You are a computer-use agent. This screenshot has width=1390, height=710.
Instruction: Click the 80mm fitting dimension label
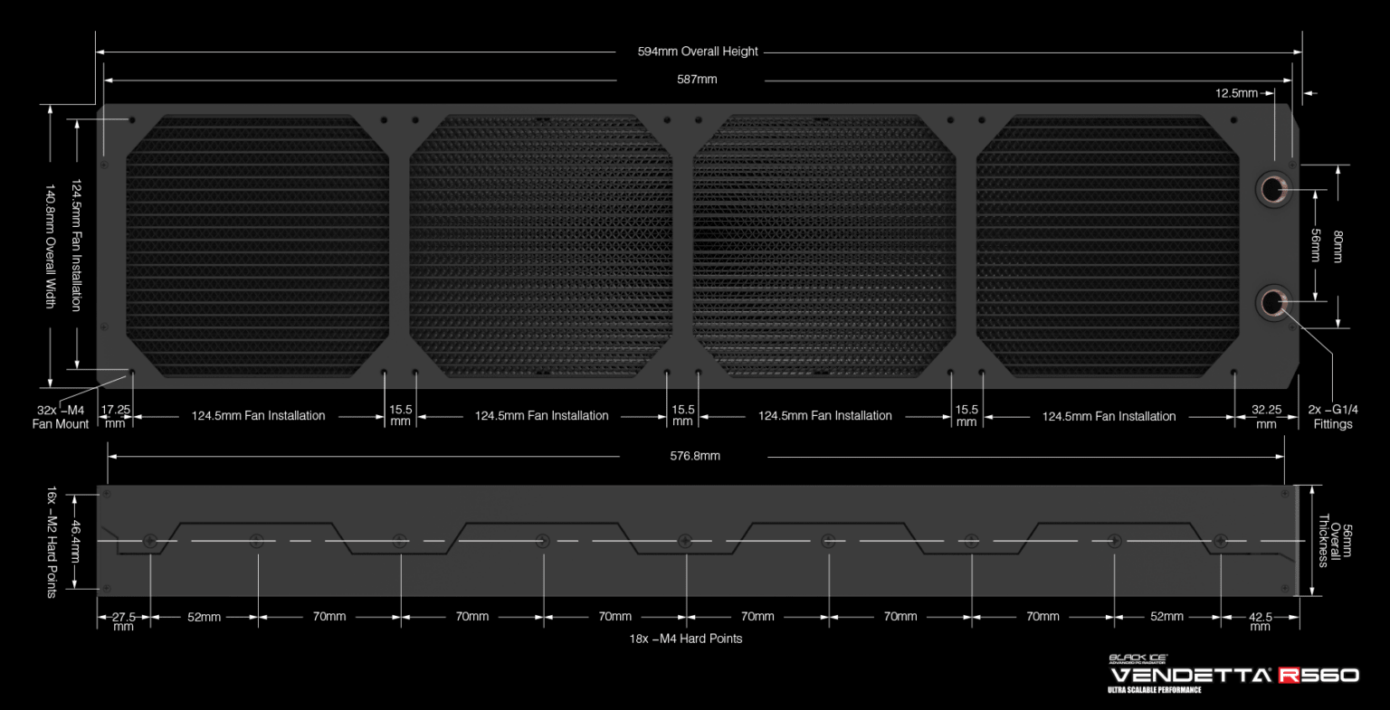(x=1338, y=245)
